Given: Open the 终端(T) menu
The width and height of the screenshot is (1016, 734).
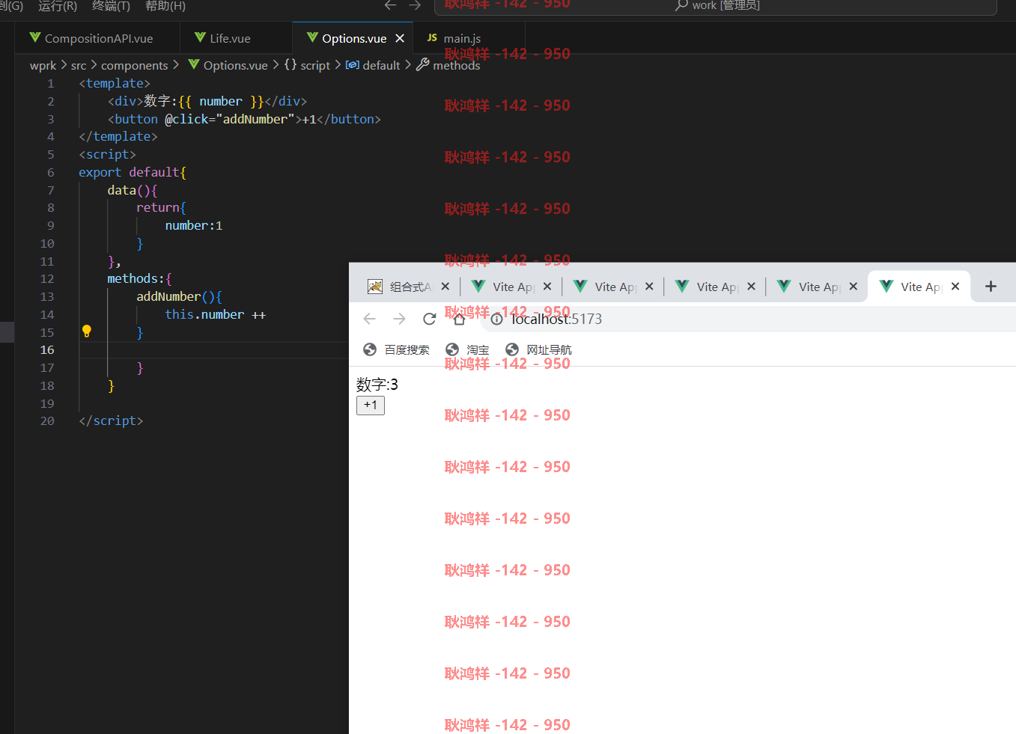Looking at the screenshot, I should click(x=111, y=6).
